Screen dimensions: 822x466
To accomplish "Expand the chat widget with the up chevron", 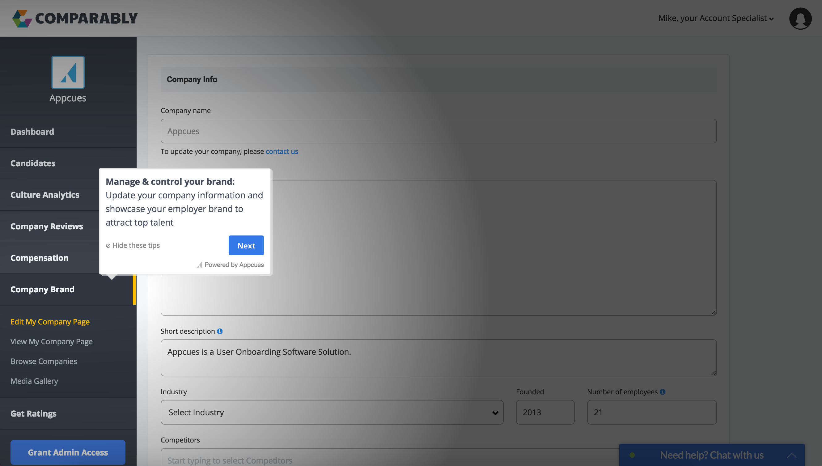I will coord(792,455).
